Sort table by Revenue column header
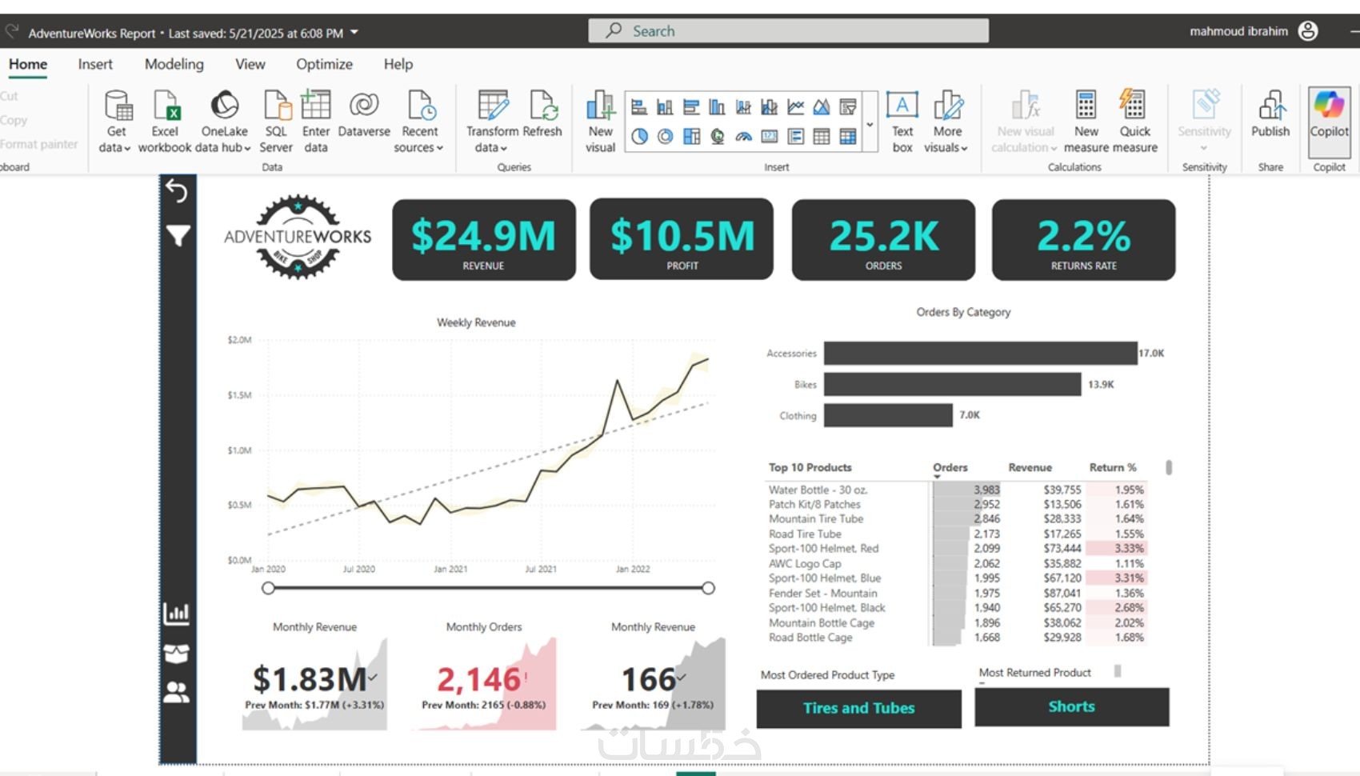Screen dimensions: 1360x776 [1030, 467]
